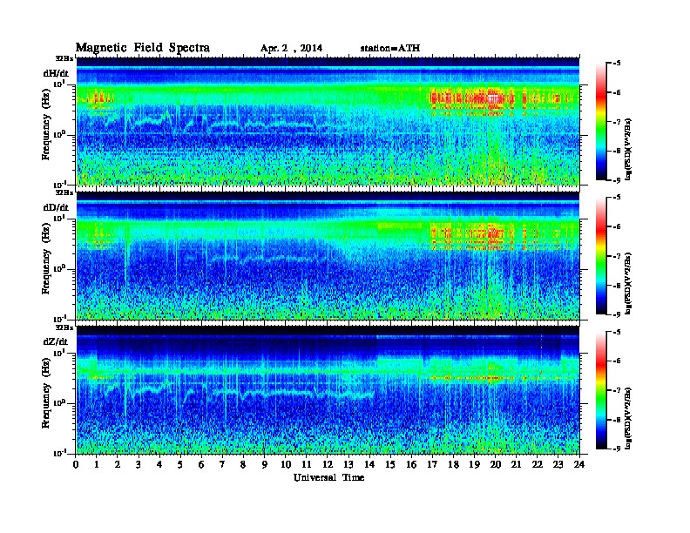Click the log(PSD) label beside dZ/dt color bar
690x533 pixels.
point(628,417)
